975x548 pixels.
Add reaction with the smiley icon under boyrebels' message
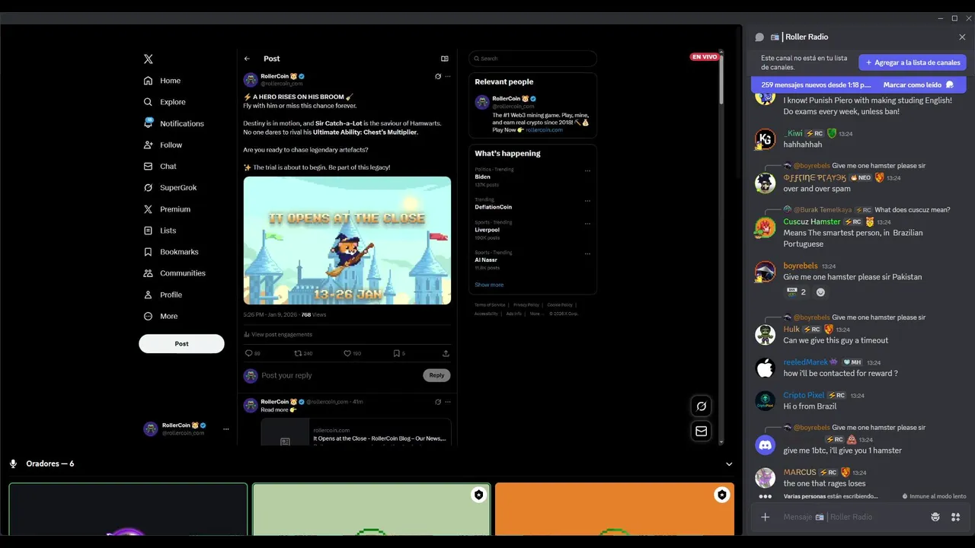[820, 292]
